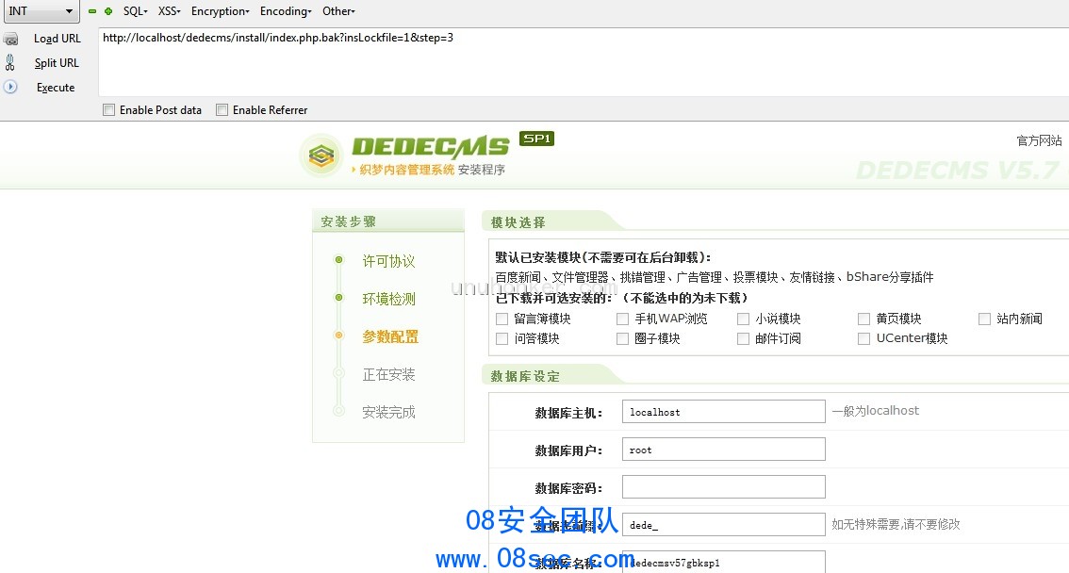
Task: Select the 正在安装 install step
Action: click(x=388, y=374)
